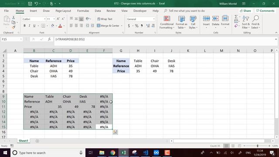The height and width of the screenshot is (157, 279).
Task: Click the Save icon in title bar
Action: (30, 3)
